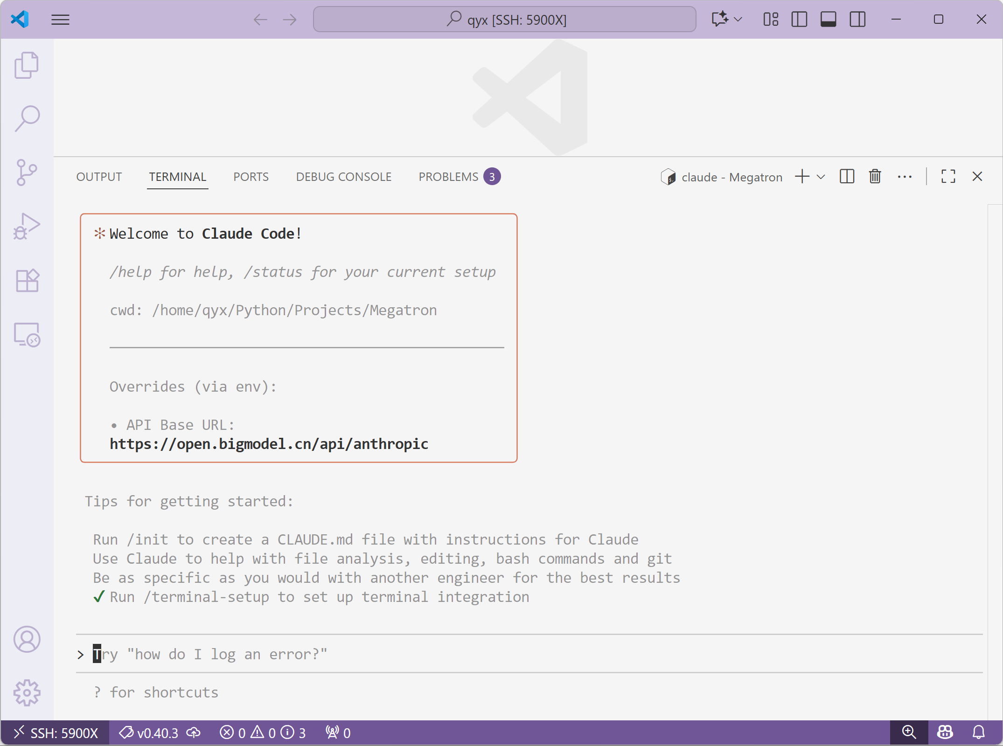This screenshot has height=746, width=1003.
Task: Open the Run and Debug view
Action: click(27, 226)
